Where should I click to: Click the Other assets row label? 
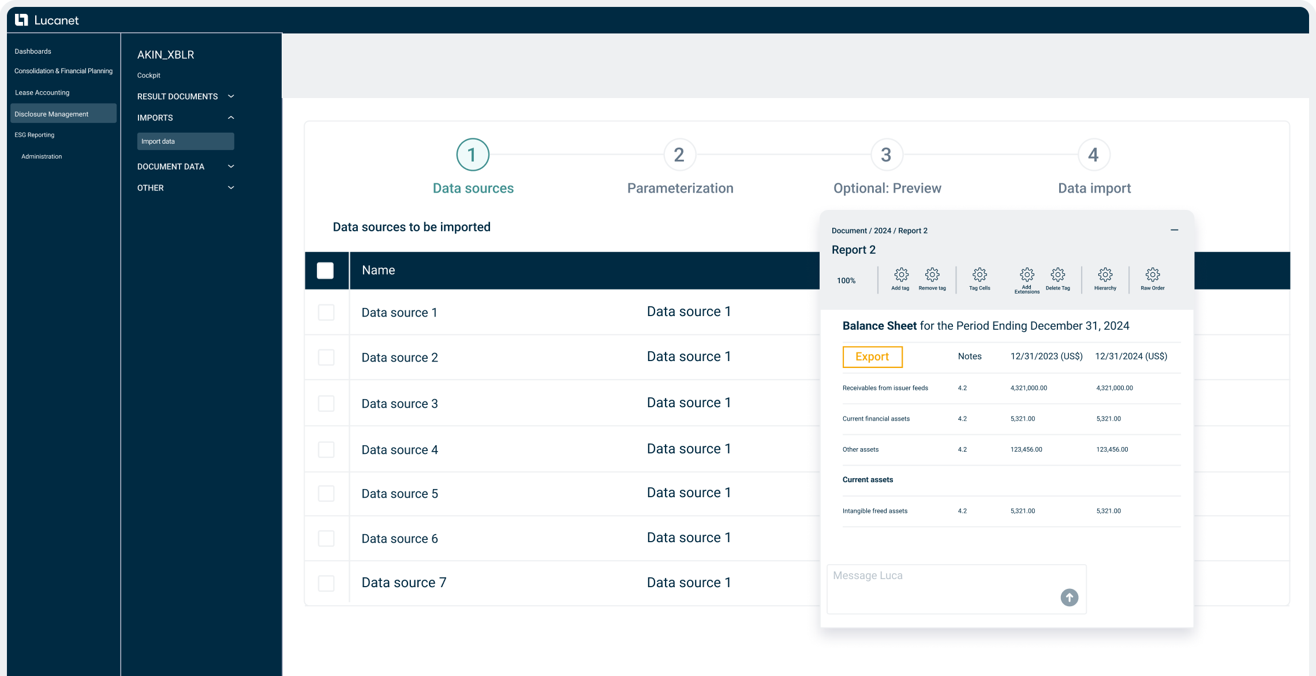pos(861,449)
